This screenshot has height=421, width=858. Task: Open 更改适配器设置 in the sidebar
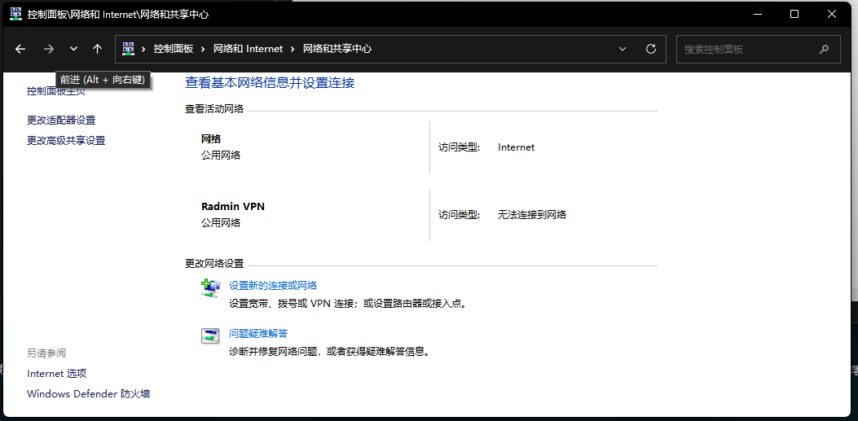click(x=61, y=120)
